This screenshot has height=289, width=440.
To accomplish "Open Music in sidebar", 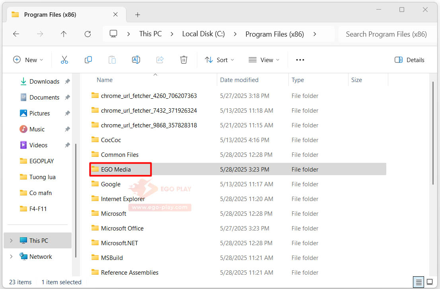I will tap(37, 129).
